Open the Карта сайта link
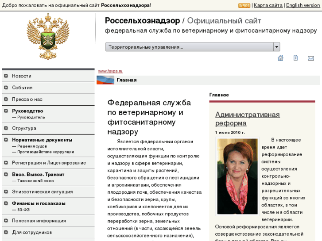Viewport: 322px width, 241px height. (268, 5)
